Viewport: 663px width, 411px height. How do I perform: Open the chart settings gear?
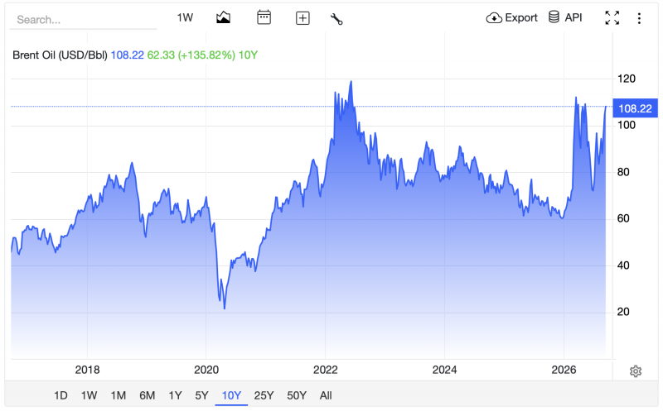coord(636,371)
